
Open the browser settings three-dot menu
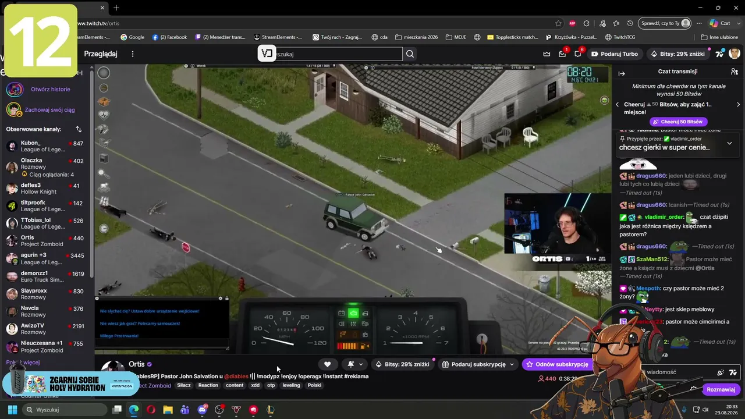pyautogui.click(x=698, y=23)
